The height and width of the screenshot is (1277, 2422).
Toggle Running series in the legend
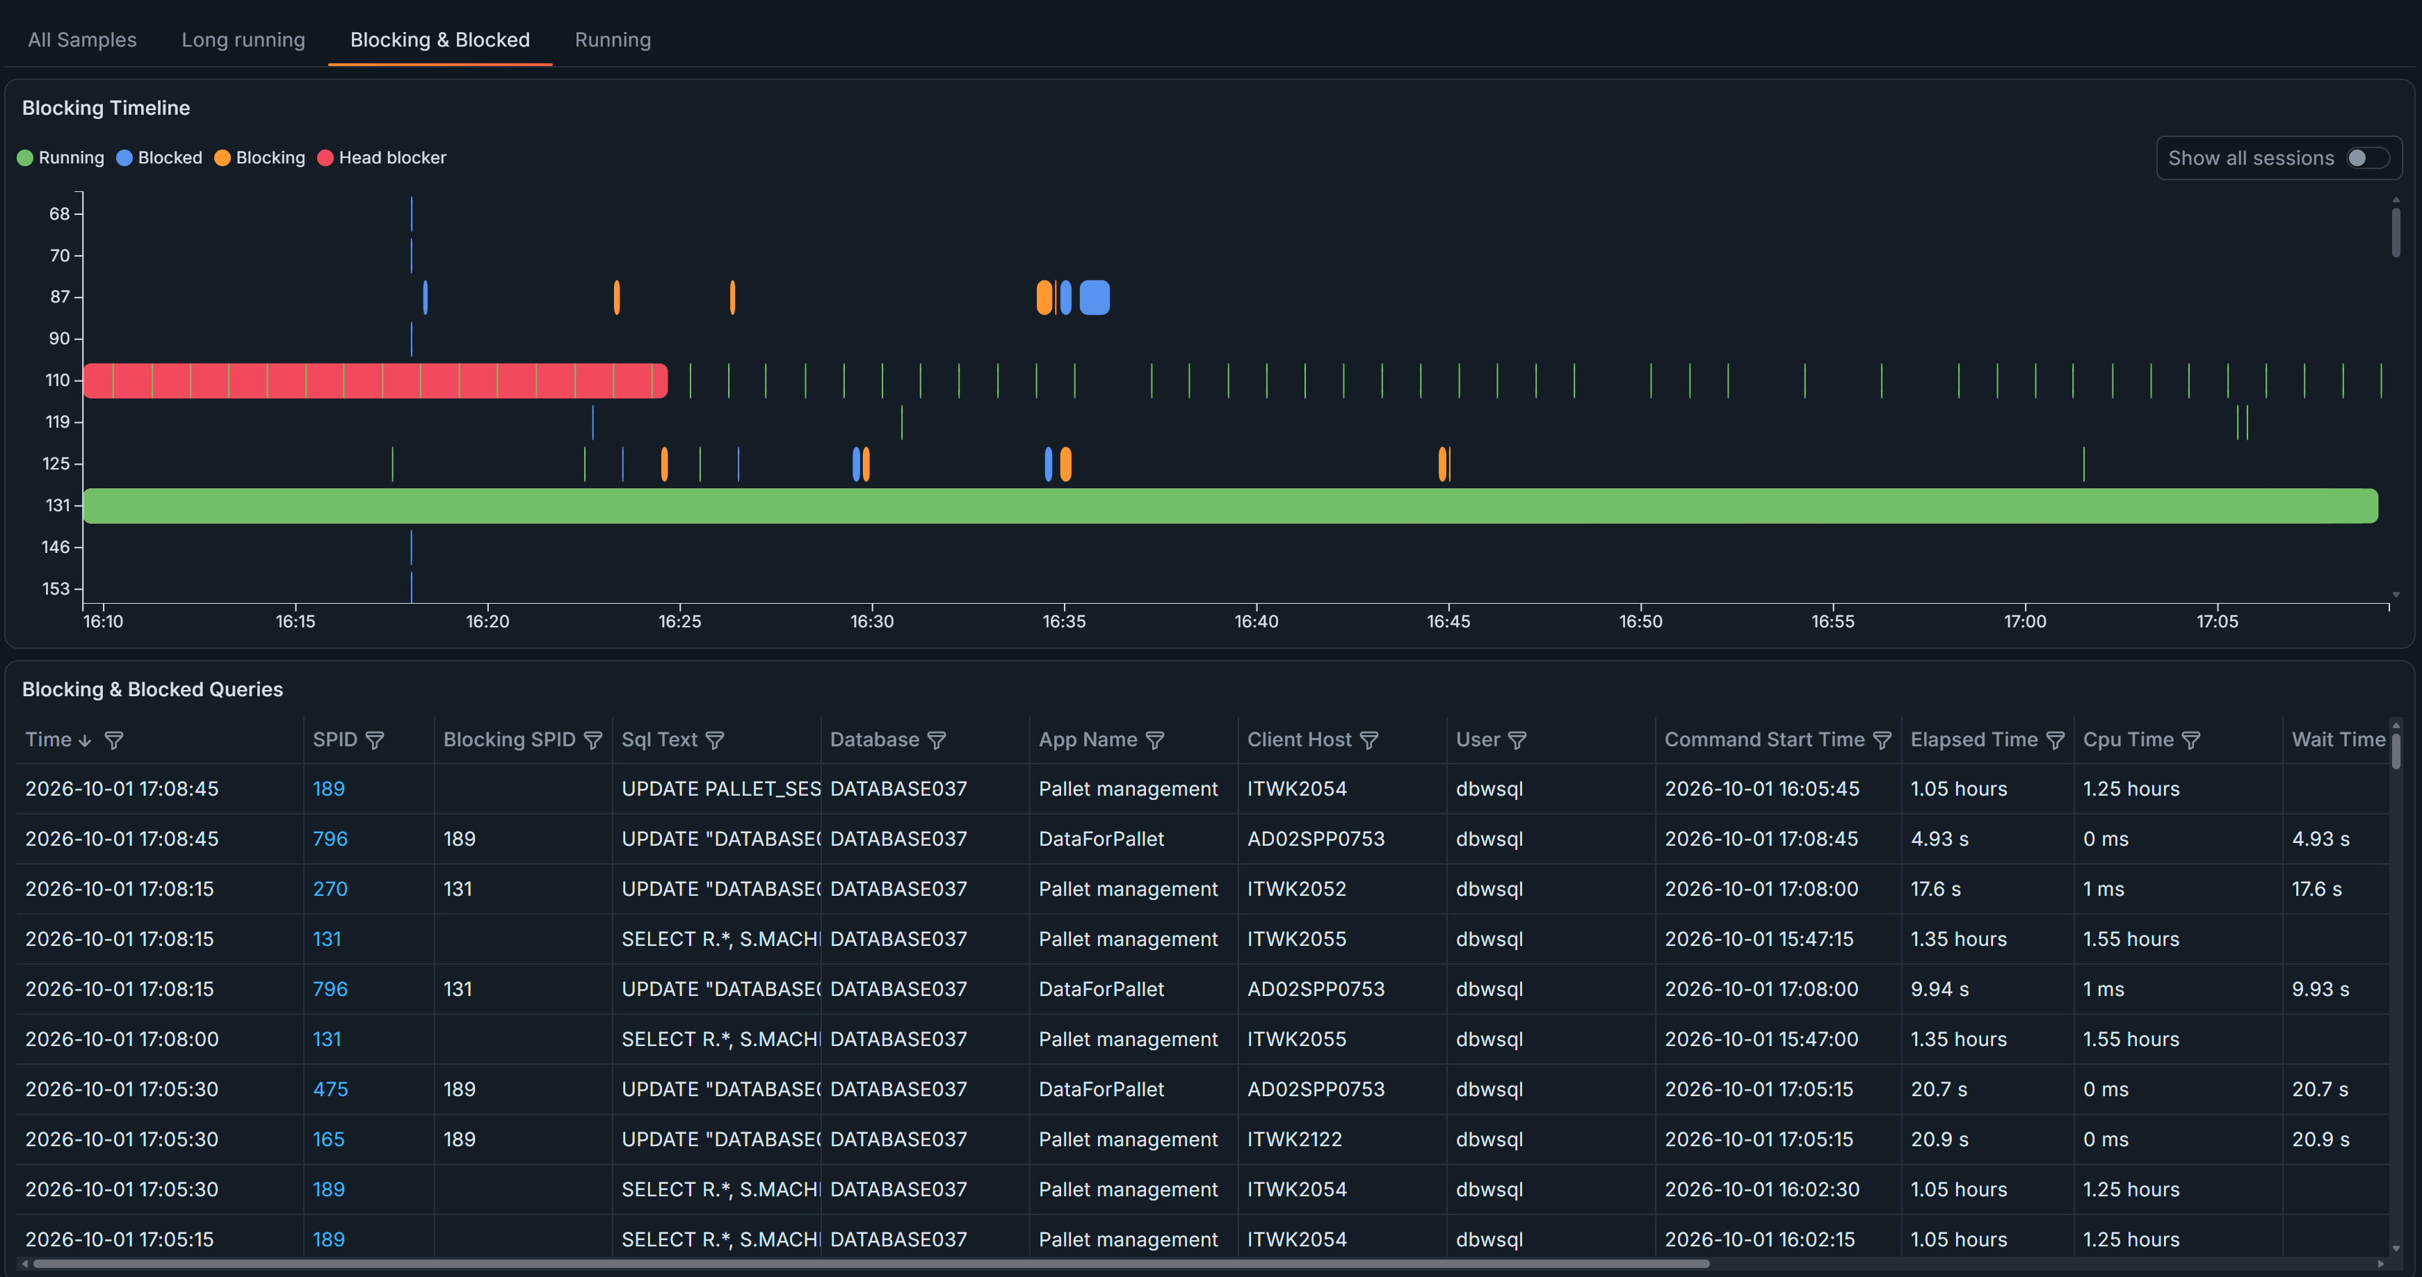click(61, 158)
